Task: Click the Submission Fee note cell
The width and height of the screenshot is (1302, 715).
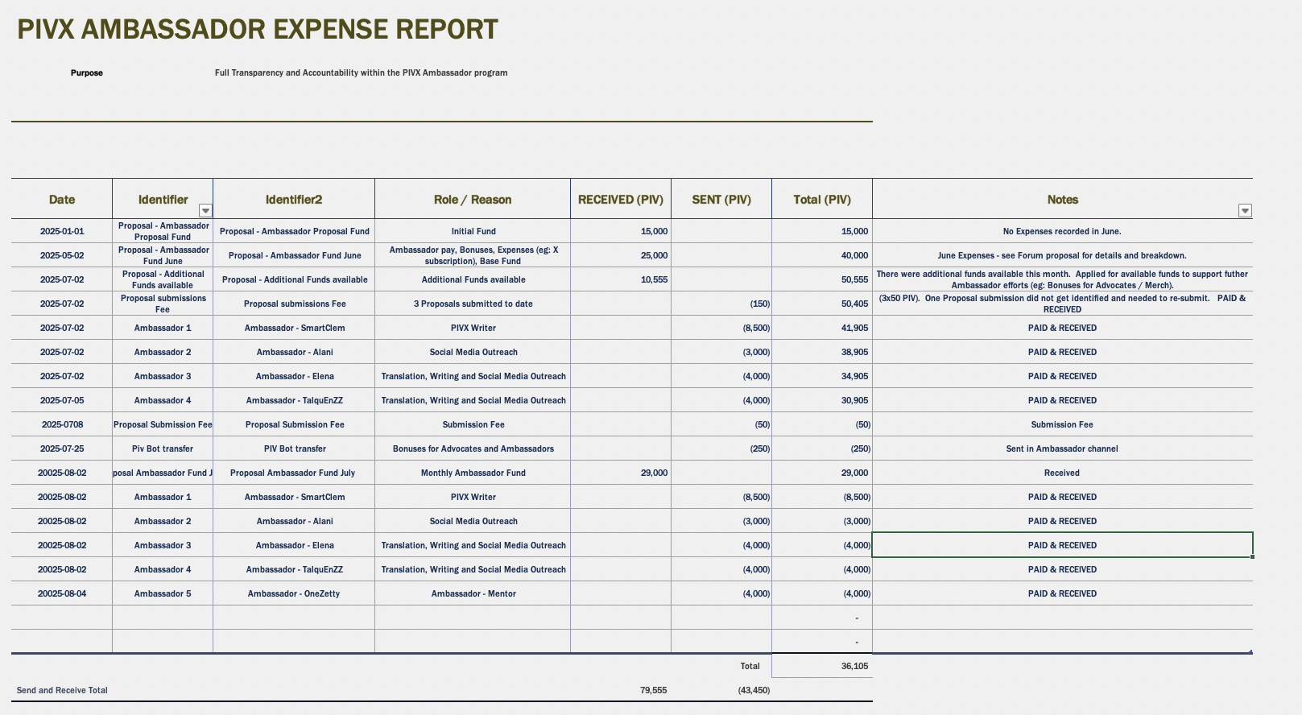Action: pos(1062,424)
